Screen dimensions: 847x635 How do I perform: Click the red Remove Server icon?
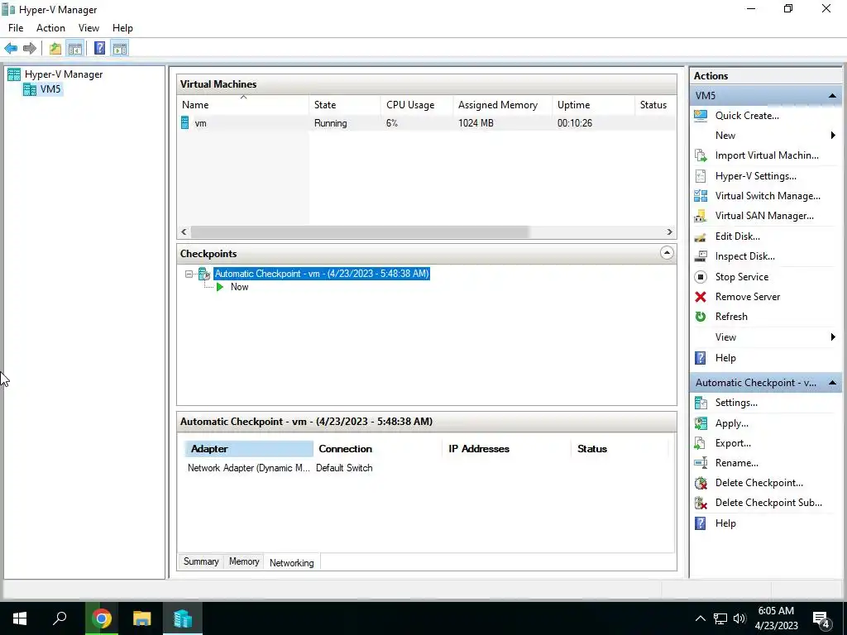tap(701, 297)
